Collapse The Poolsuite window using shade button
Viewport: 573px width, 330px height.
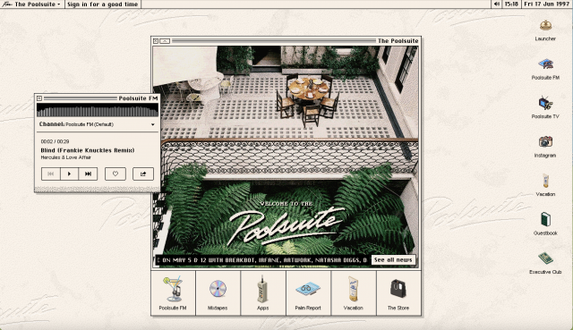point(165,41)
